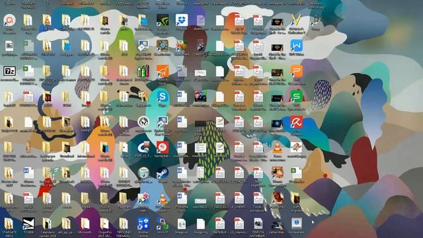Open the red circular logo shortcut

pos(10,20)
